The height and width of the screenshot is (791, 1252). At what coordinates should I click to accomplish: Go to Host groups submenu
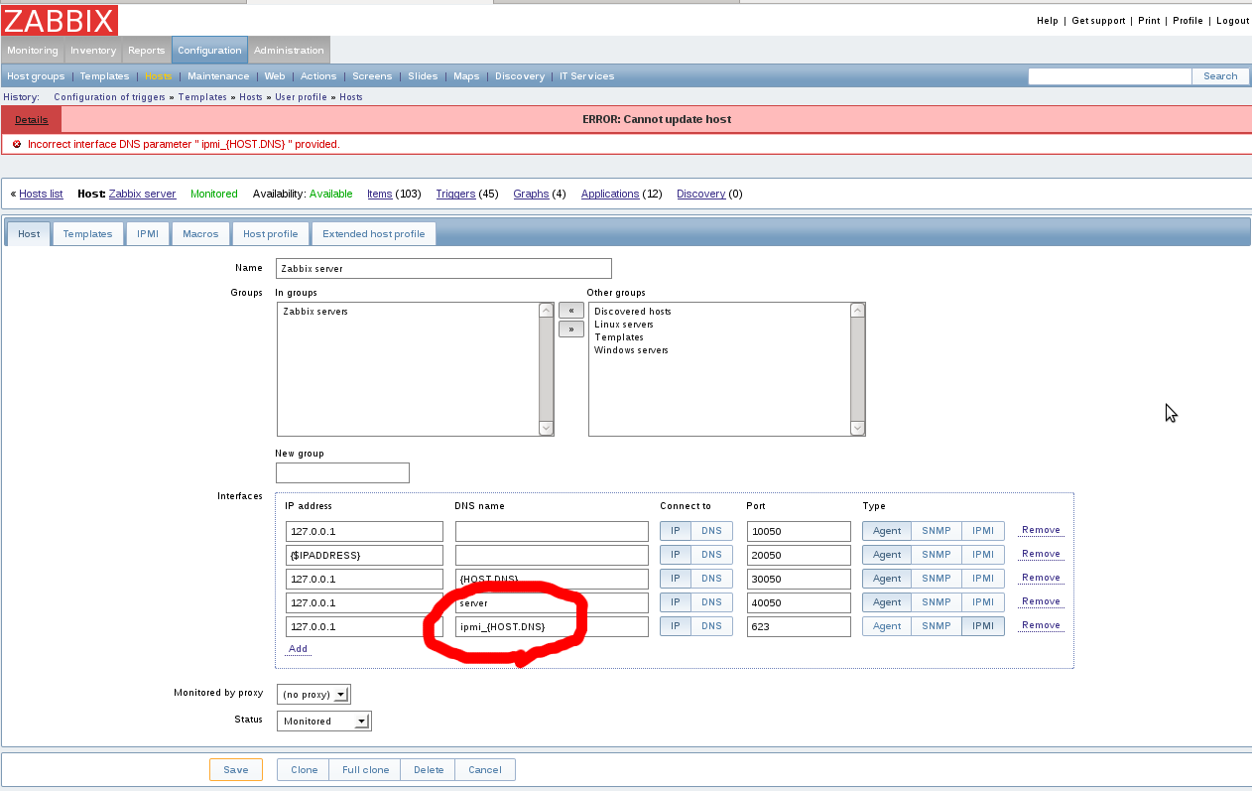36,76
